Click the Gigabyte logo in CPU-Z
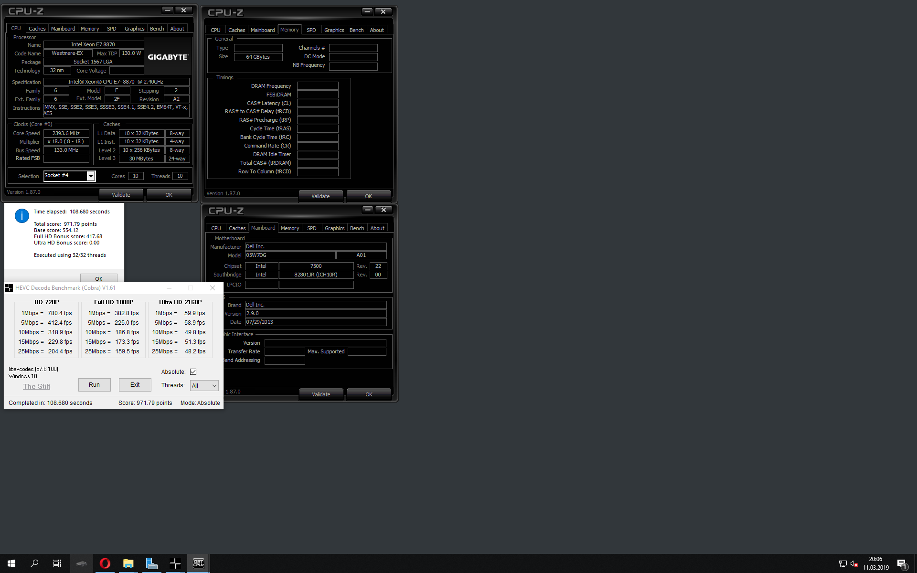Viewport: 917px width, 573px height. tap(168, 57)
